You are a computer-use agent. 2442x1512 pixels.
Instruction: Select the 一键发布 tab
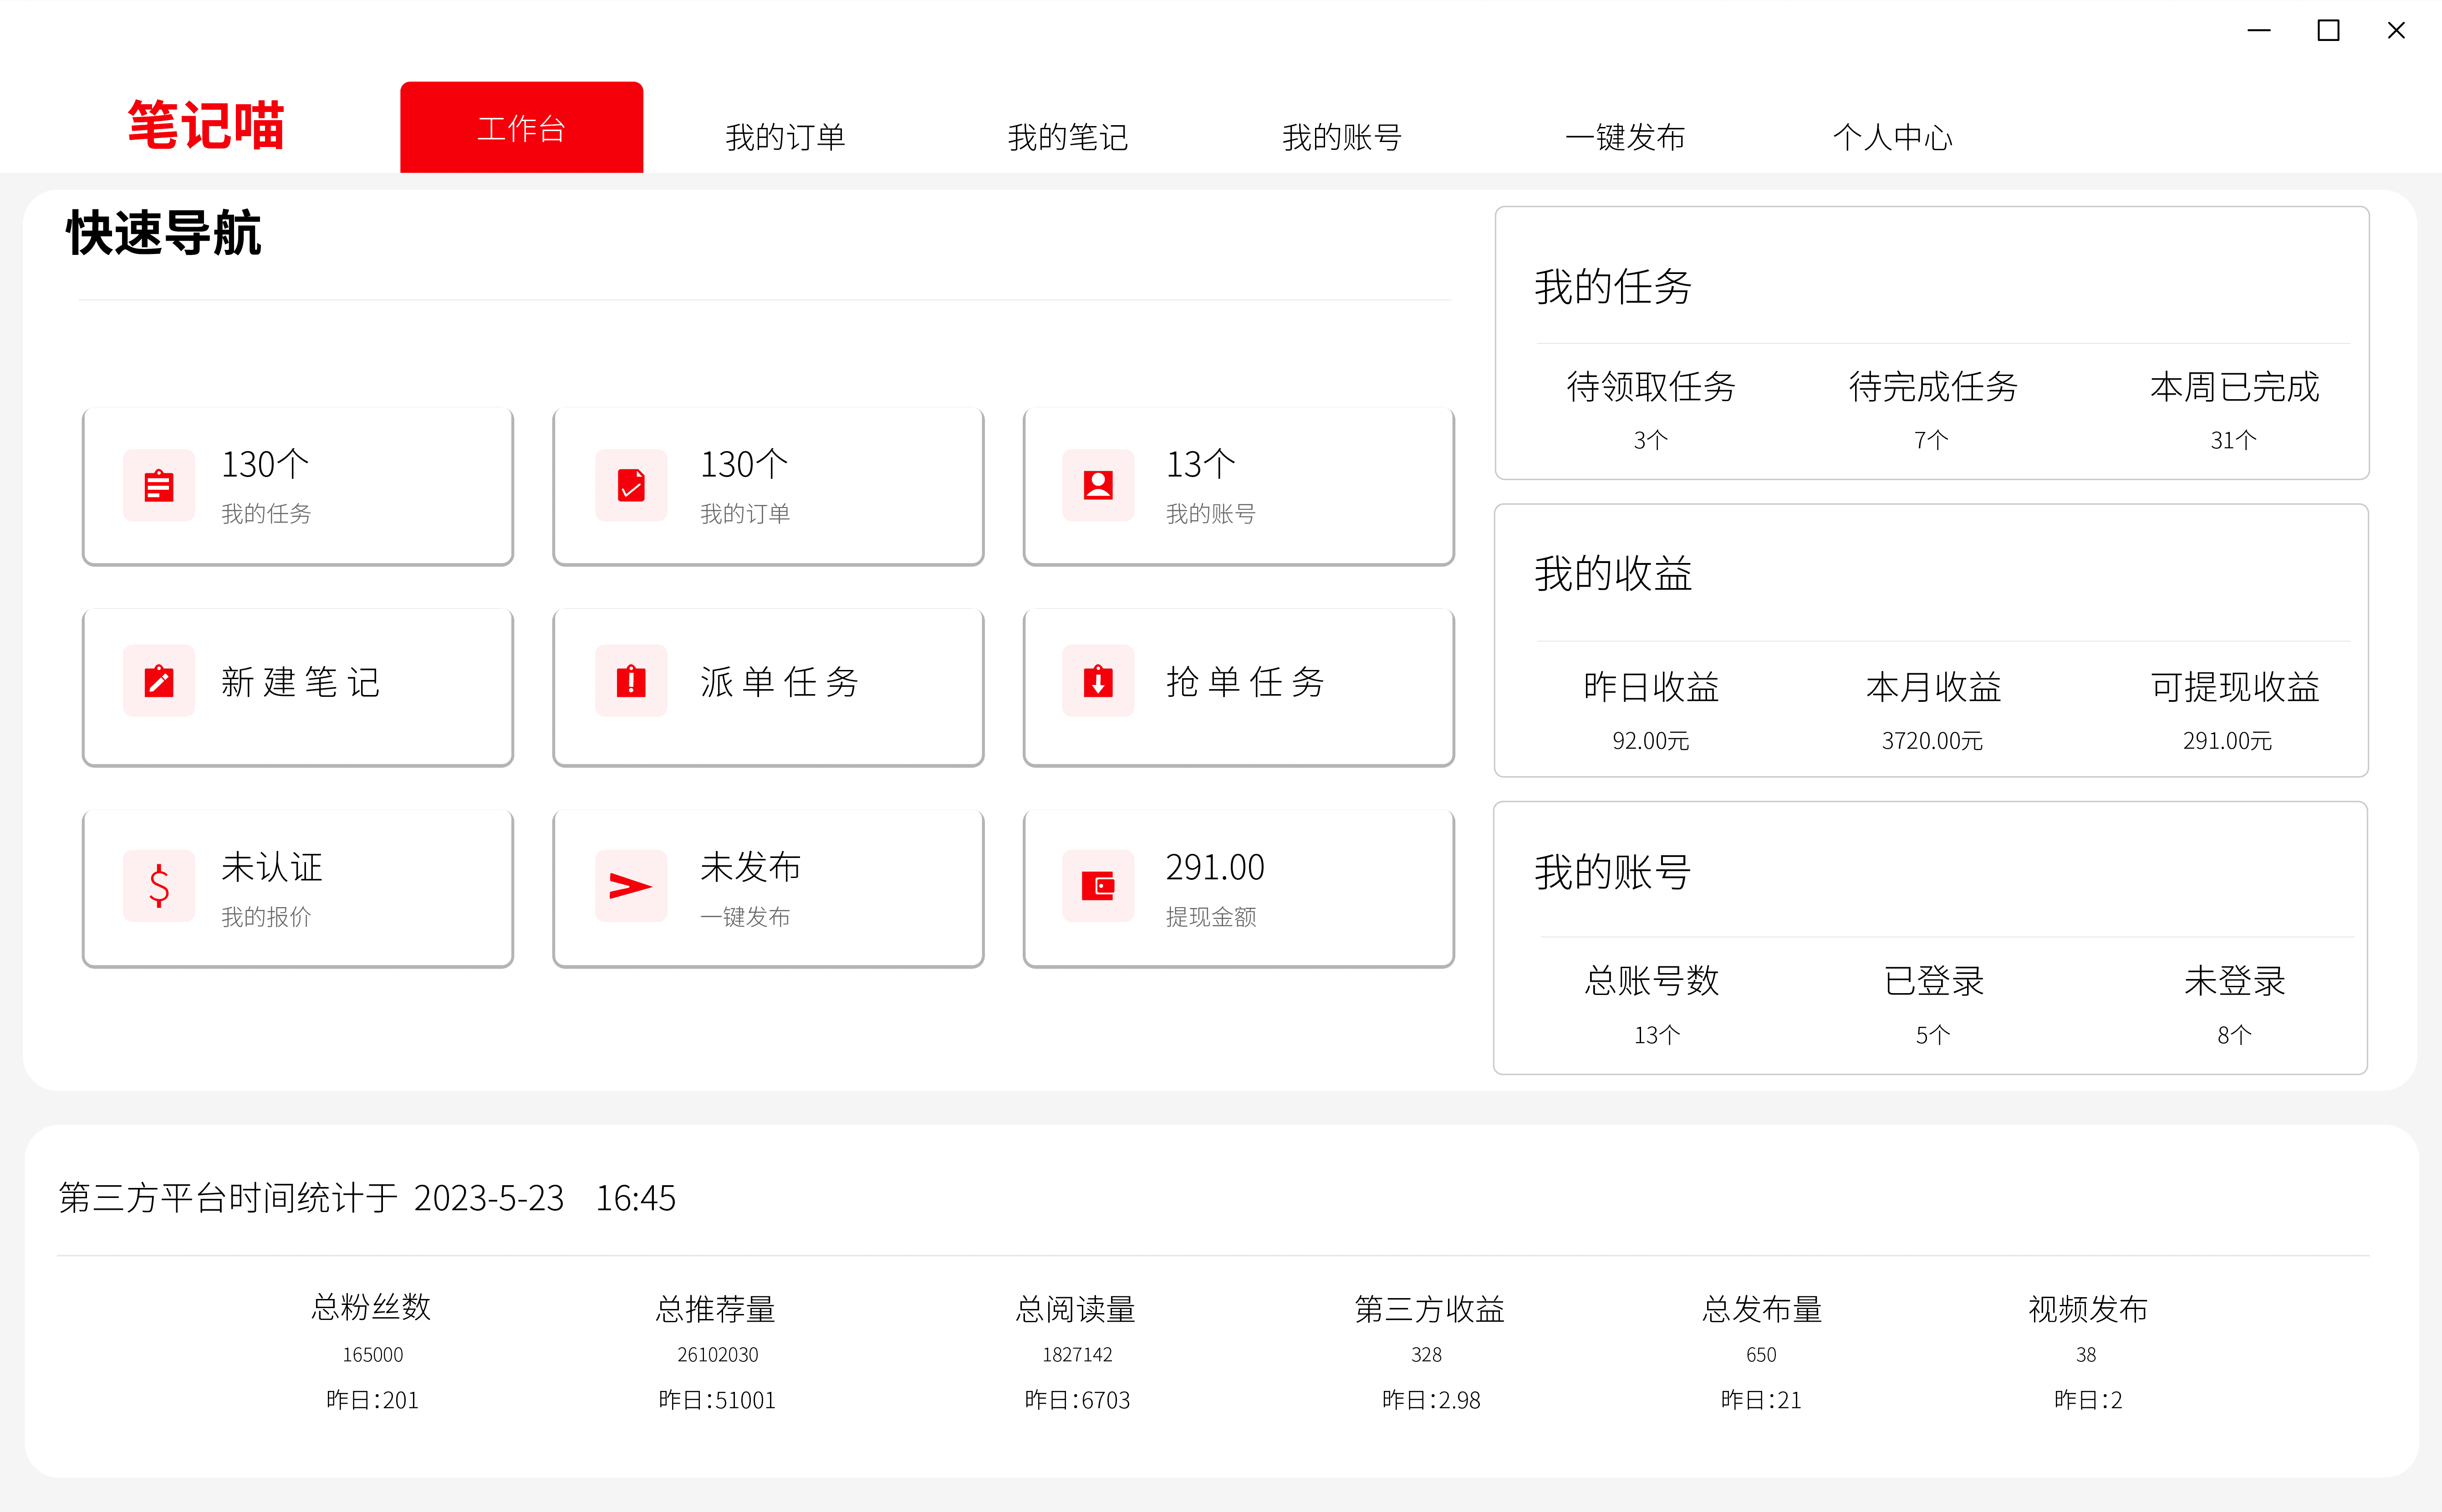pyautogui.click(x=1625, y=137)
